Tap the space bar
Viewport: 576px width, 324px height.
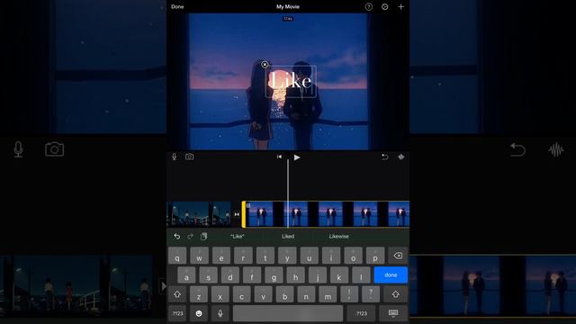(x=288, y=313)
